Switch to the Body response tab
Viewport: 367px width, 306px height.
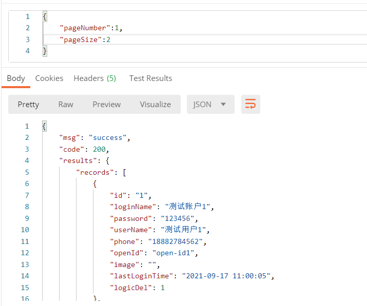click(x=16, y=78)
